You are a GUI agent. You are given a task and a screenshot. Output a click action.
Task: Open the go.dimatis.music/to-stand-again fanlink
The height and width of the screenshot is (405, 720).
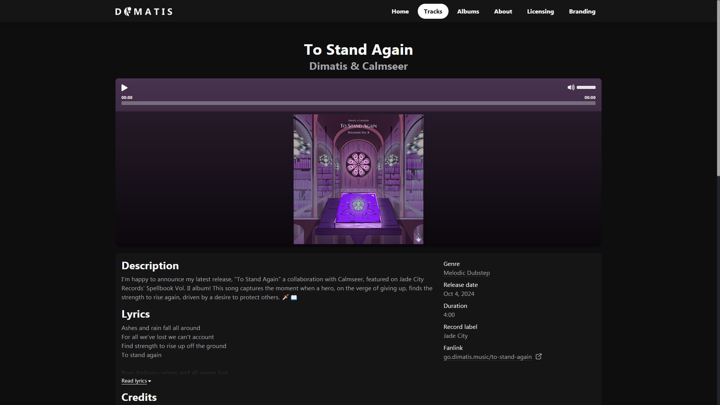(x=487, y=357)
